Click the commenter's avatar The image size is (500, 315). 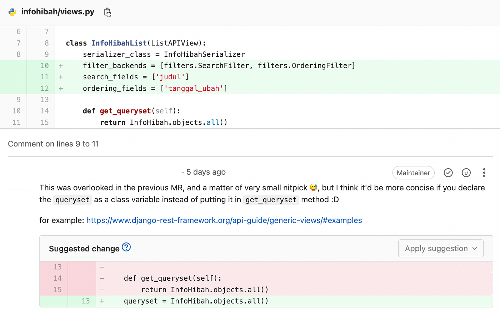19,177
